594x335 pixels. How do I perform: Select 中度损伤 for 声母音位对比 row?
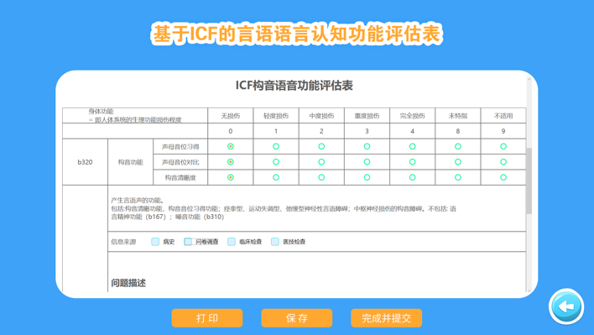321,162
